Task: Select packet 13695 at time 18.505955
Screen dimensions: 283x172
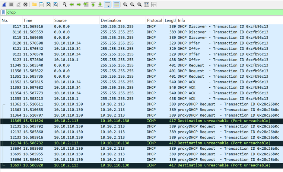Action: click(x=141, y=154)
